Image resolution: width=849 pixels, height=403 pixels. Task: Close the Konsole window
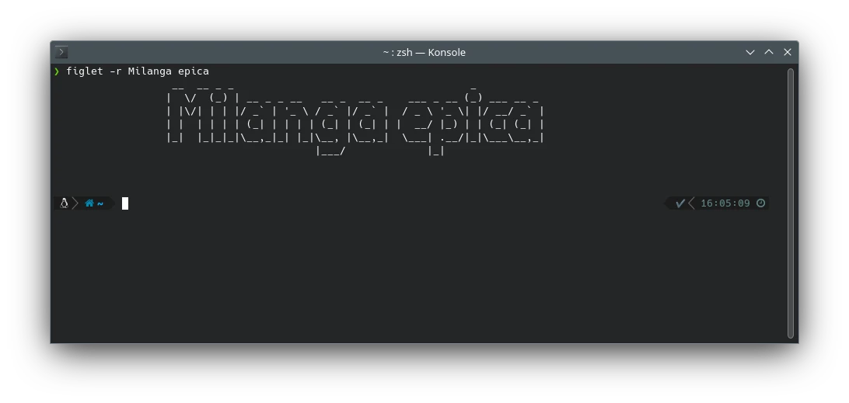point(788,52)
